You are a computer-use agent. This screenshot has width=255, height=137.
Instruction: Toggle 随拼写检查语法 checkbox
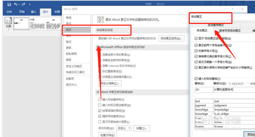[100, 116]
